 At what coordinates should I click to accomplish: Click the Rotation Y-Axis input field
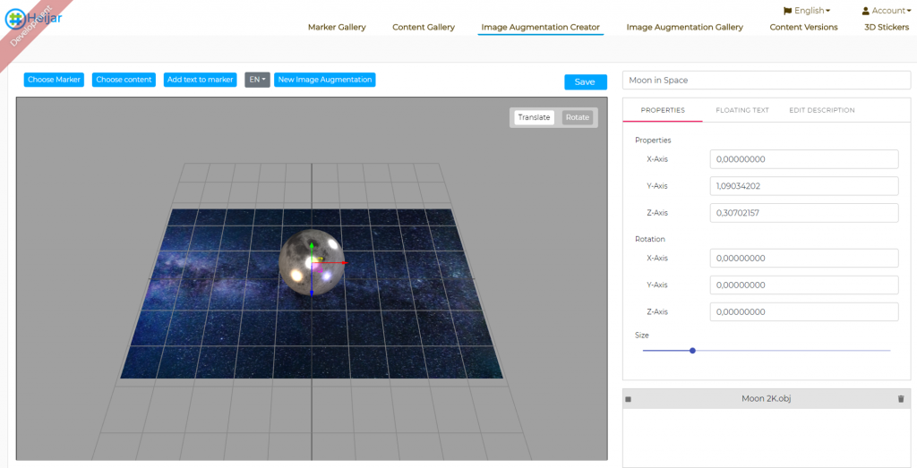point(804,285)
